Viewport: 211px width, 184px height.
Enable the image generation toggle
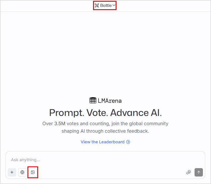33,172
